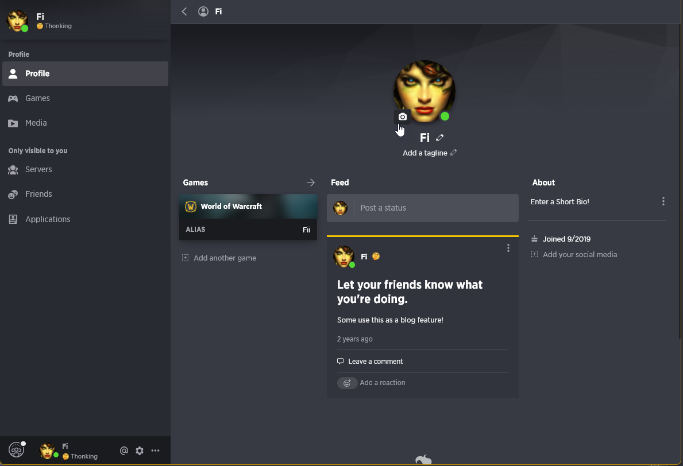This screenshot has height=466, width=683.
Task: Click the About heading
Action: click(543, 182)
